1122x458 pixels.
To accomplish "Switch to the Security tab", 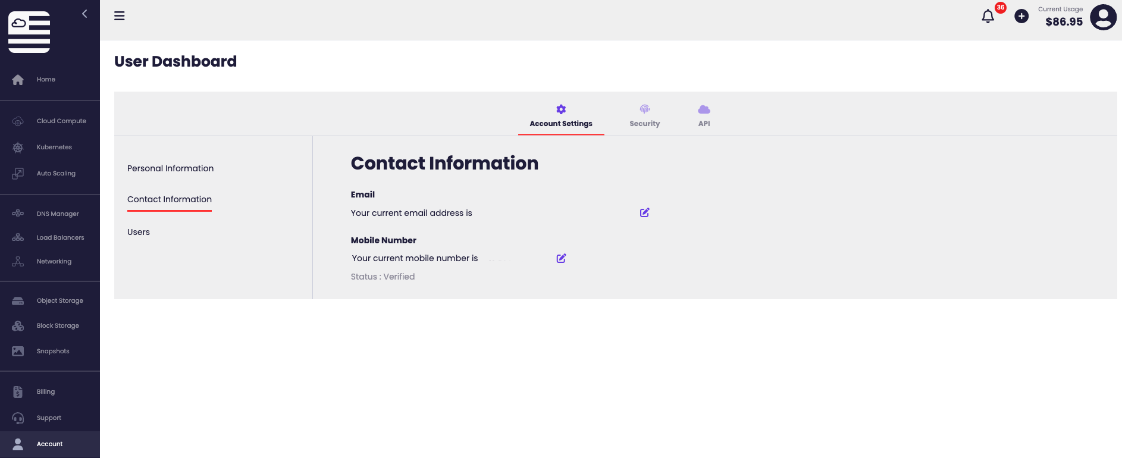I will (644, 116).
